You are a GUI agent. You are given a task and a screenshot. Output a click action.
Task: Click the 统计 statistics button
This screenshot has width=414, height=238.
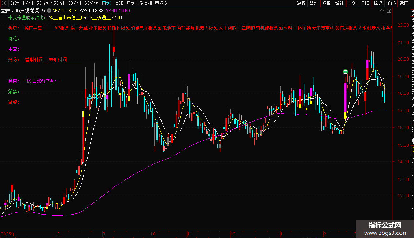[339, 3]
